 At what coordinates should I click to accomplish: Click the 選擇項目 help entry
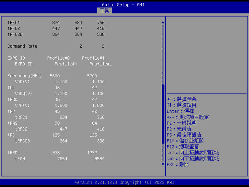tap(182, 105)
